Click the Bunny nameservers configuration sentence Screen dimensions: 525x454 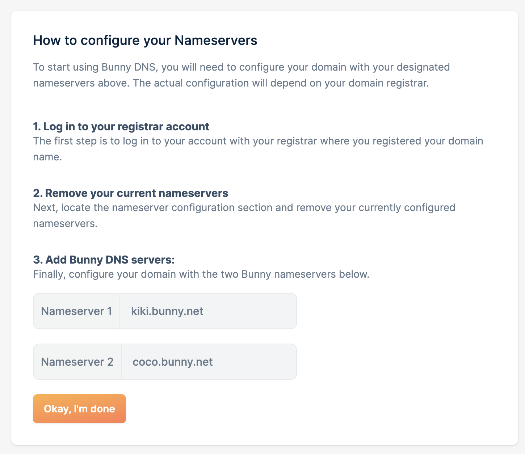(201, 274)
